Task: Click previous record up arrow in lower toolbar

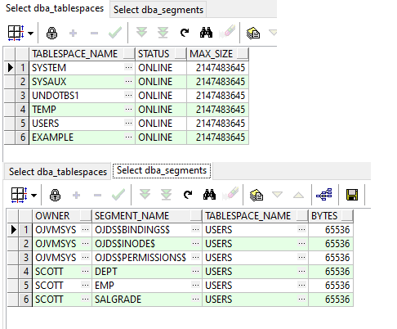Action: 298,195
